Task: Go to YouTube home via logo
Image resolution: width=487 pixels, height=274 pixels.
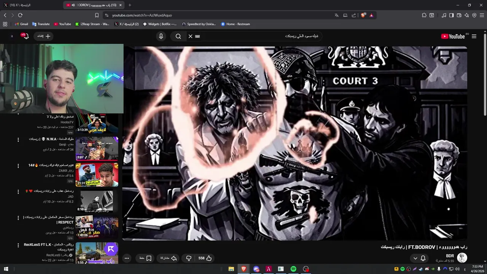Action: pyautogui.click(x=453, y=36)
